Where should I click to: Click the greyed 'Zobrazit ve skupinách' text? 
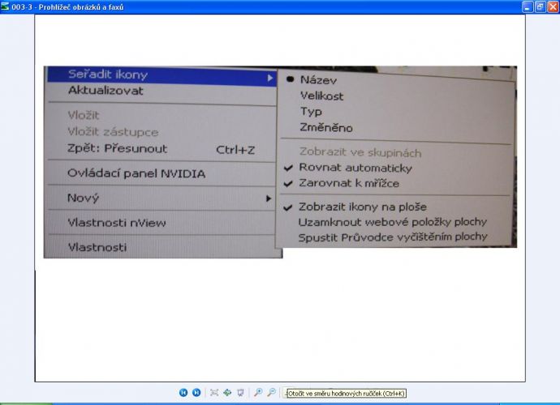(x=360, y=152)
